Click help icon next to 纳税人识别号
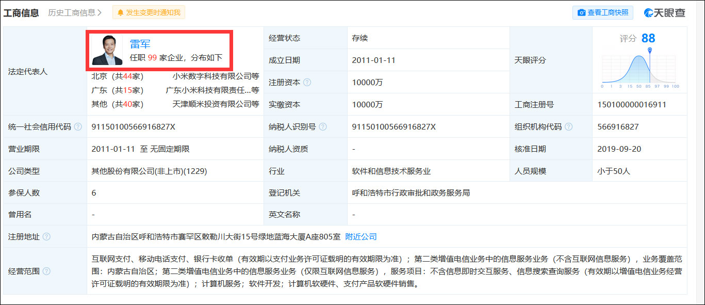This screenshot has width=705, height=305. coord(322,126)
